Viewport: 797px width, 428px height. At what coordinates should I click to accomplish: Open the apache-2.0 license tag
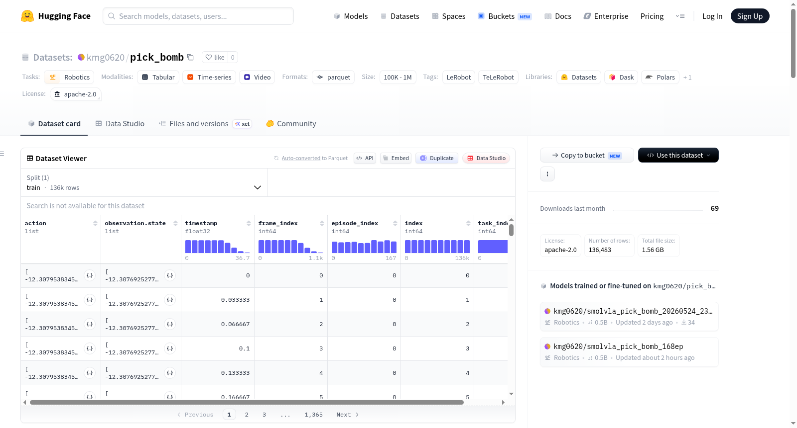76,94
